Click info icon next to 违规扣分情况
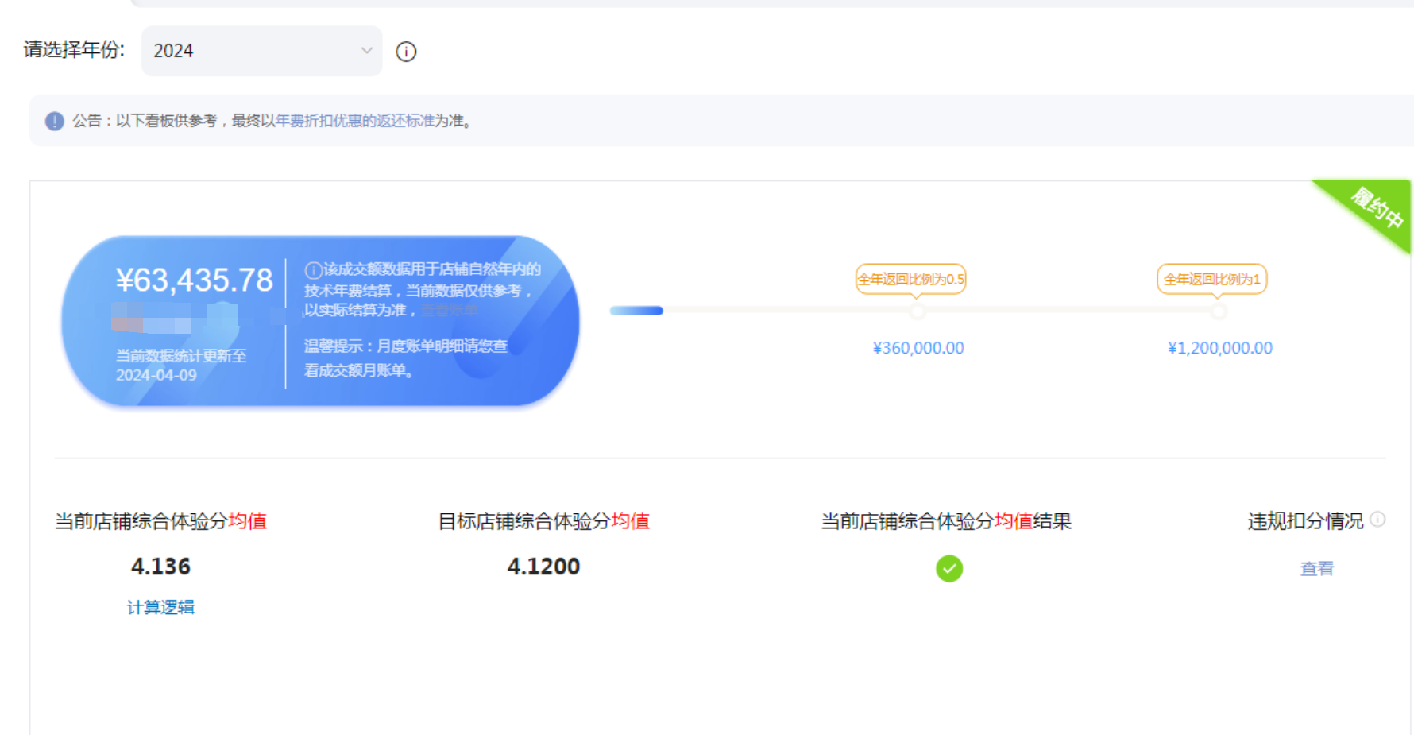1414x735 pixels. (x=1378, y=520)
